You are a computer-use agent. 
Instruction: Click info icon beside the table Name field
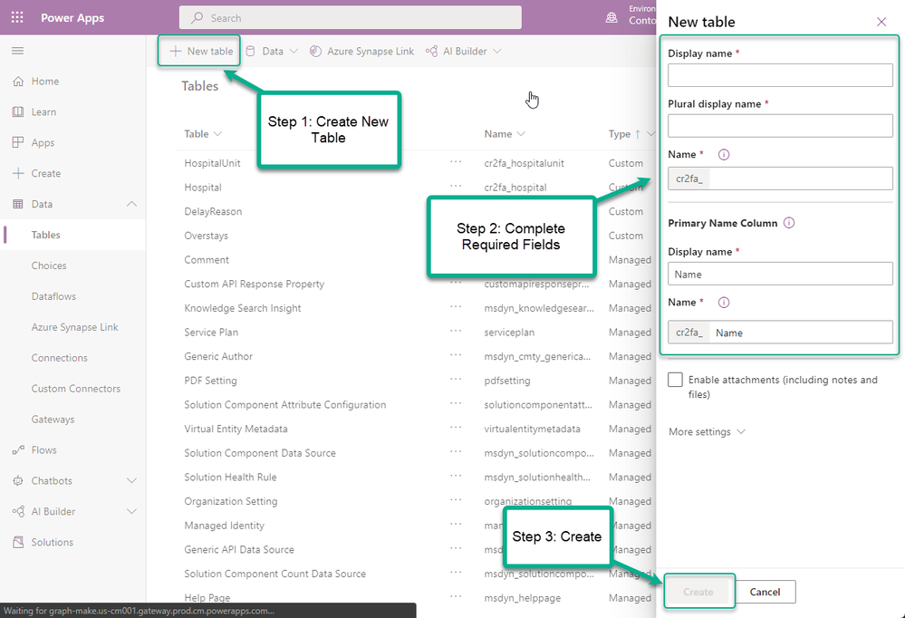(x=723, y=155)
